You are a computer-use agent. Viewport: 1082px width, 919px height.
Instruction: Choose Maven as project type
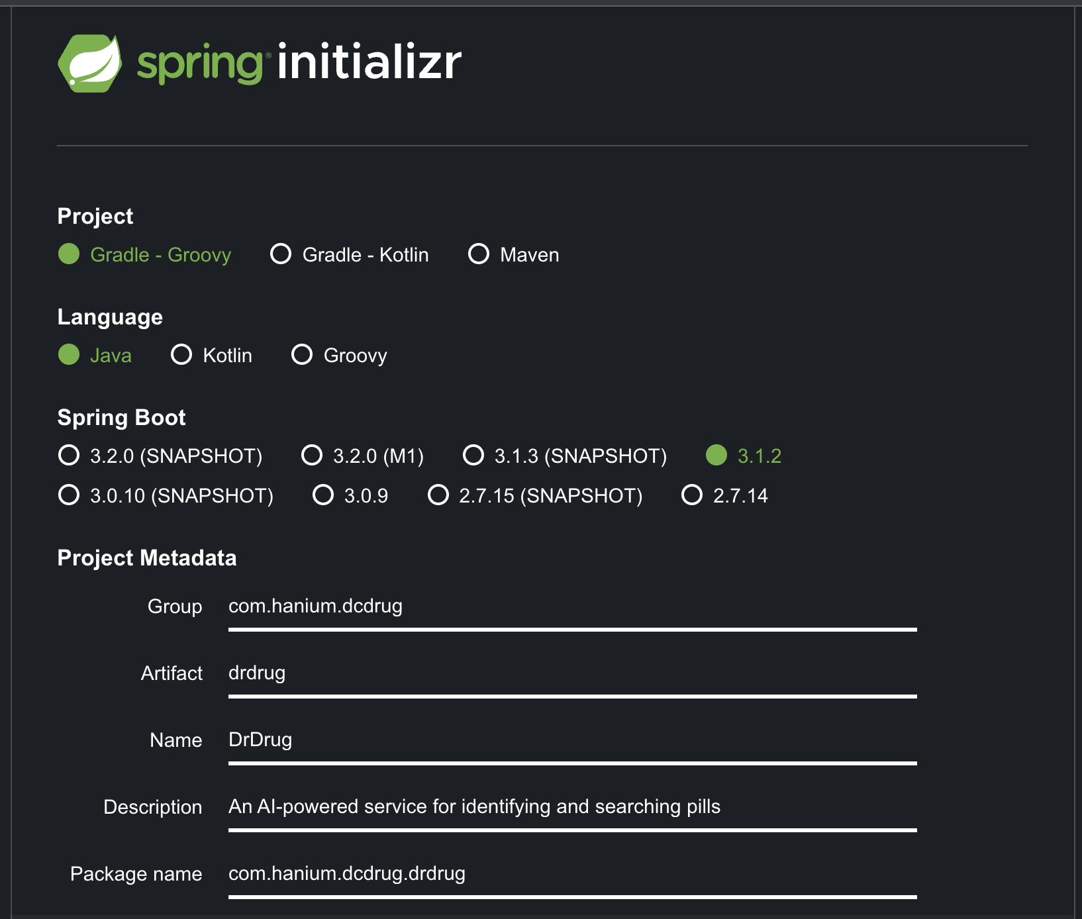[514, 254]
